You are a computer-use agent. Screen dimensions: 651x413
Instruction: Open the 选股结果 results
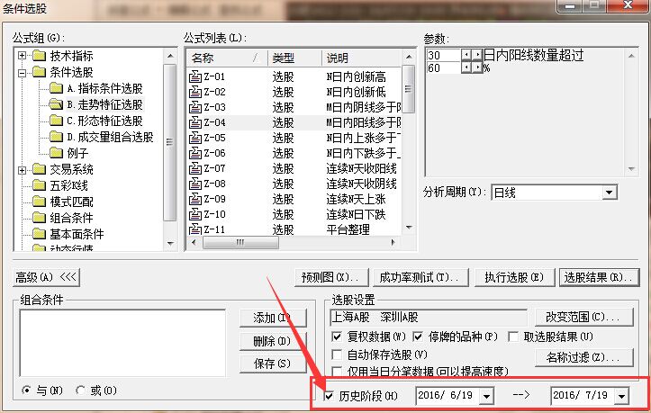pos(599,277)
